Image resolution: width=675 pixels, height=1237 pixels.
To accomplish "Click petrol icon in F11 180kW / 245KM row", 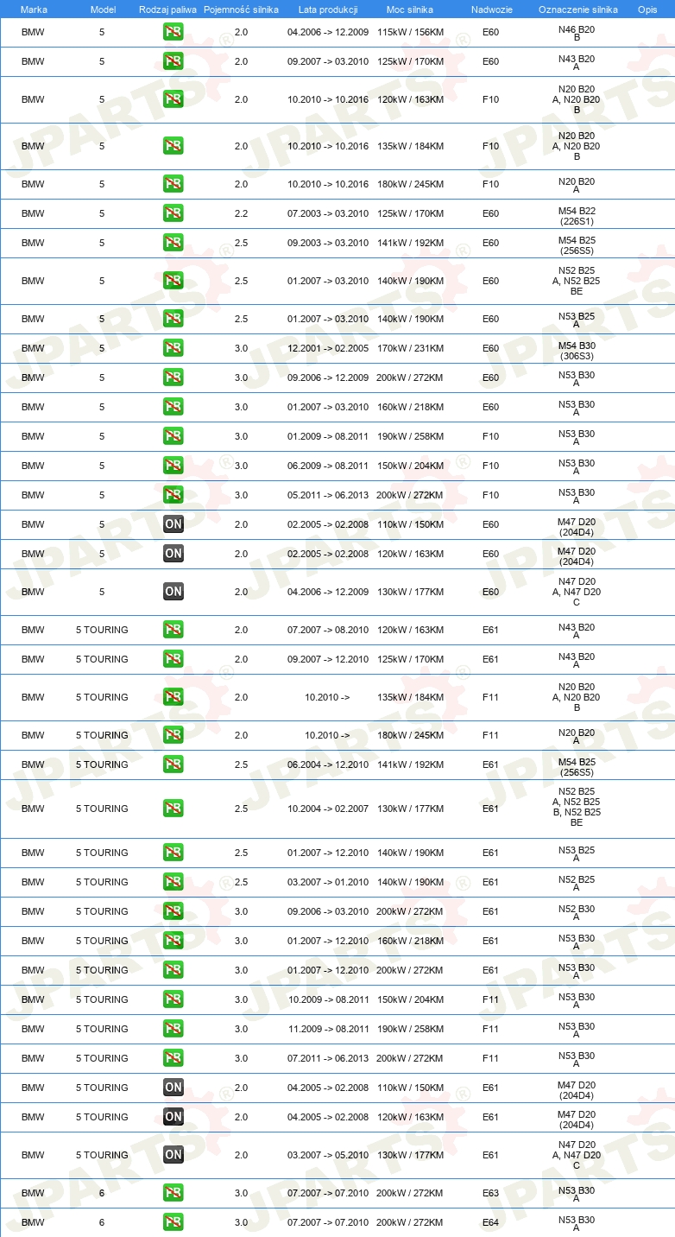I will click(x=173, y=735).
